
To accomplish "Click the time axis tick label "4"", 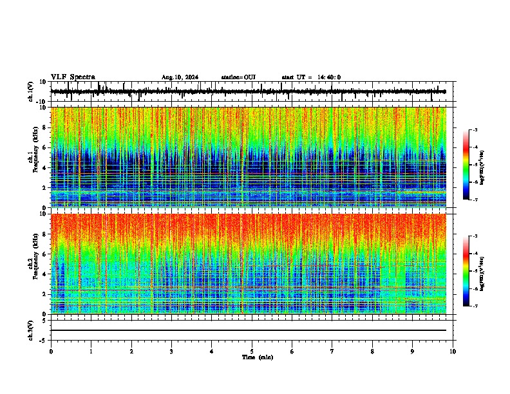I will pyautogui.click(x=212, y=352).
